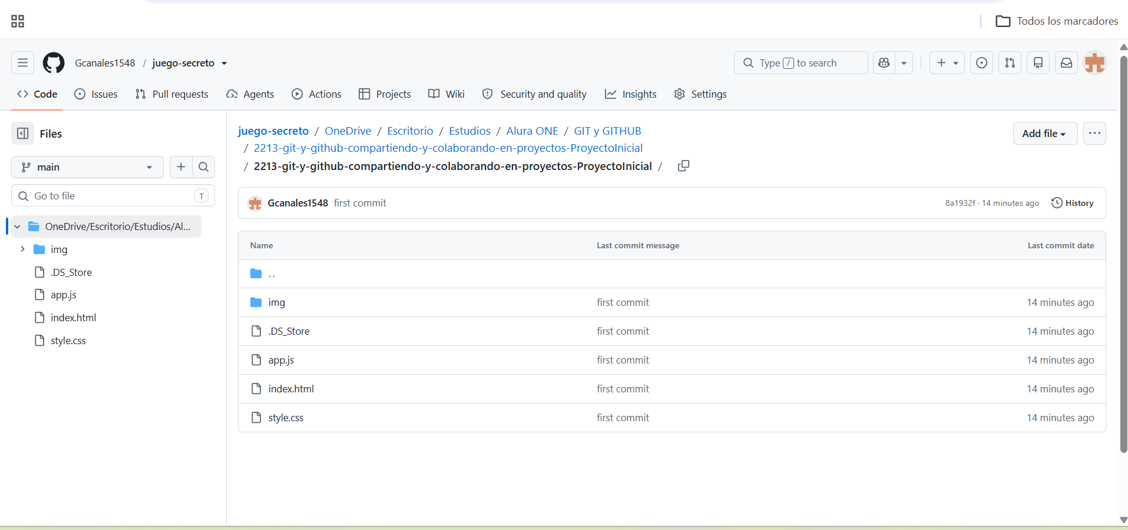Open the notifications inbox icon
Screen dimensions: 1128x530
tap(1066, 63)
